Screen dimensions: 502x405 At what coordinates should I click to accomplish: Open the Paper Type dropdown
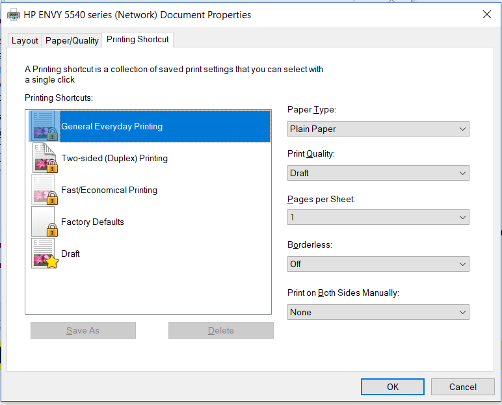(x=378, y=129)
